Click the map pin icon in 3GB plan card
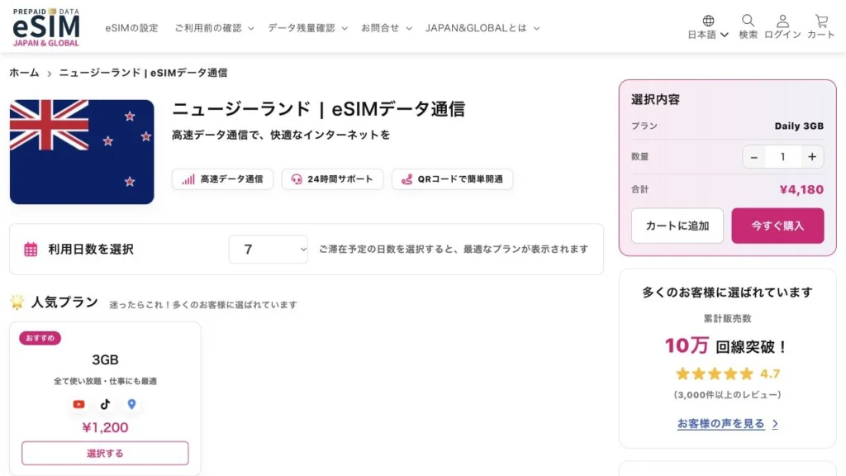The height and width of the screenshot is (476, 846). tap(131, 404)
